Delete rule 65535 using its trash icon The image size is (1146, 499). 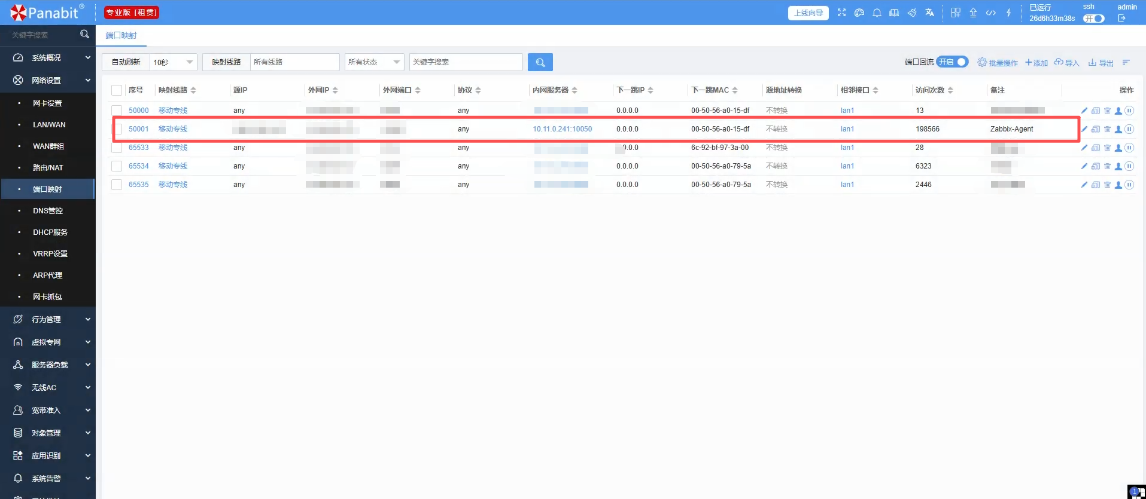pyautogui.click(x=1107, y=185)
